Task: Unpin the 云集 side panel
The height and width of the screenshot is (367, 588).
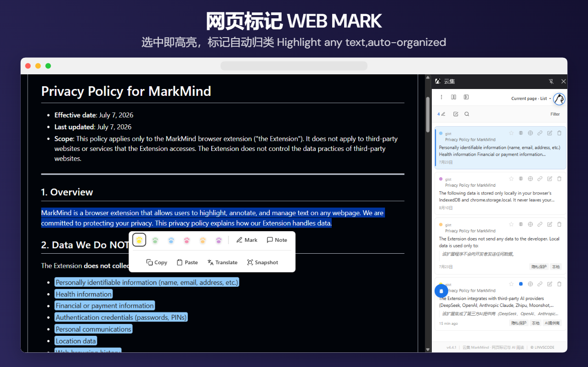Action: click(x=551, y=81)
